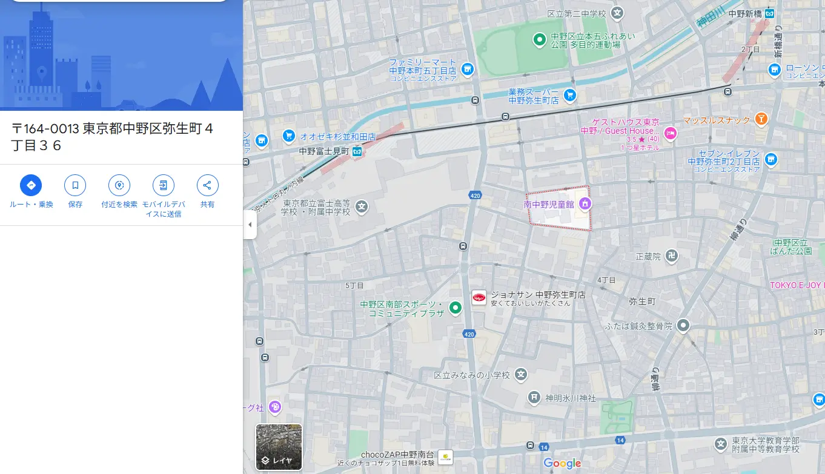Select 東京都立富士高等学校 school pin

[x=362, y=207]
